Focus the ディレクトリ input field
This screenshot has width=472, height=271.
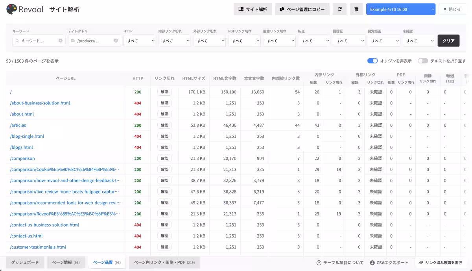click(94, 41)
